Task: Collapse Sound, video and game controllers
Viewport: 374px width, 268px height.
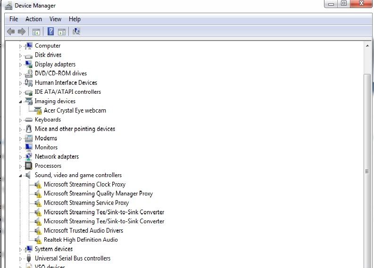Action: point(20,176)
